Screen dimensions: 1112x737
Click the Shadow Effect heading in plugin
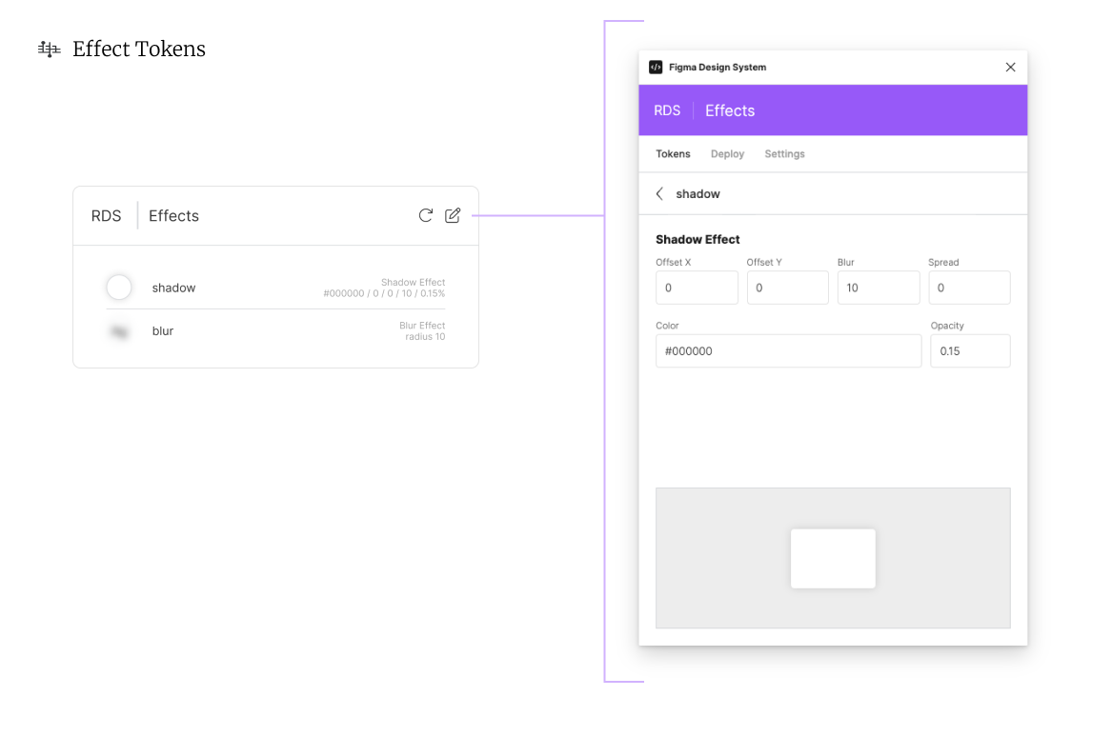pyautogui.click(x=698, y=240)
